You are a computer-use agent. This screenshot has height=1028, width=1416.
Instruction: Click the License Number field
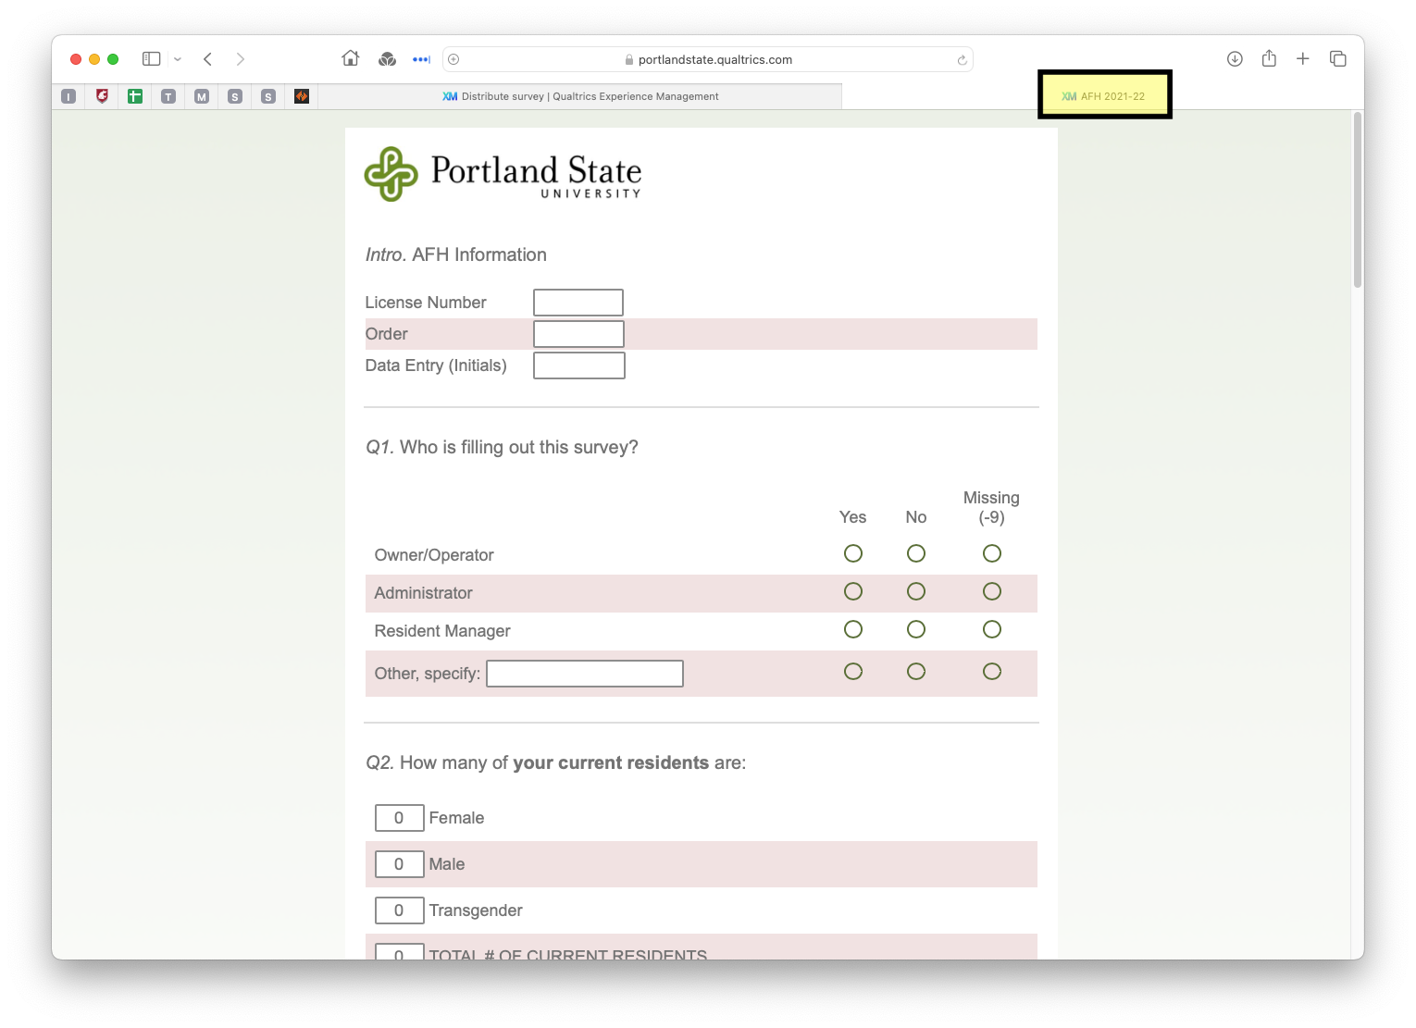coord(578,303)
